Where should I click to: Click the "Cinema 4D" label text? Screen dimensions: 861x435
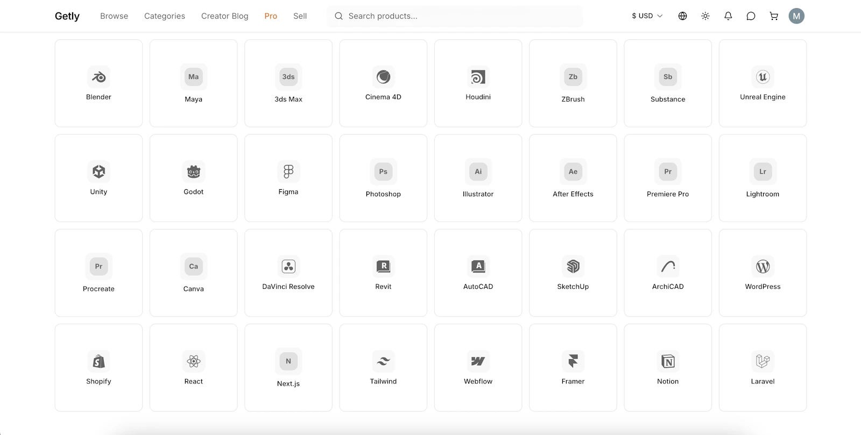click(x=383, y=97)
